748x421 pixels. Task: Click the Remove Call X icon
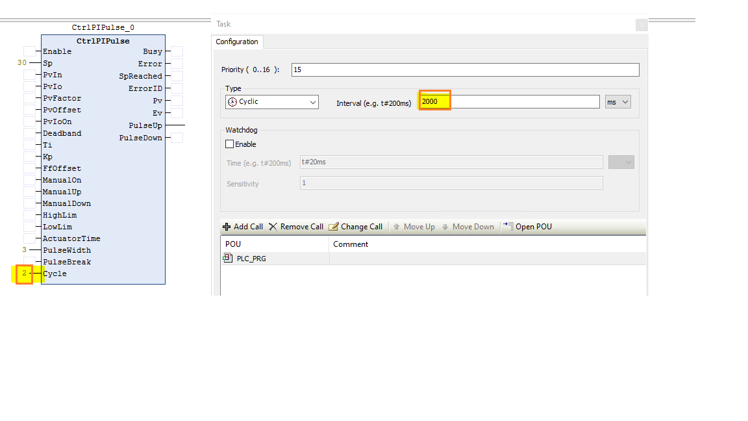[273, 227]
